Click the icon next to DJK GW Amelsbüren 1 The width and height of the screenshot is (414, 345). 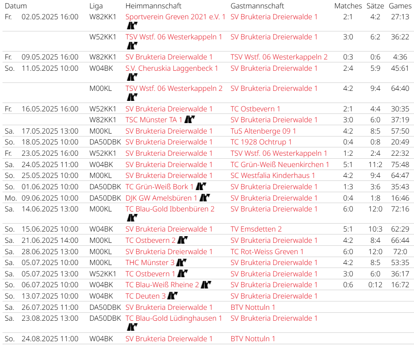[204, 198]
